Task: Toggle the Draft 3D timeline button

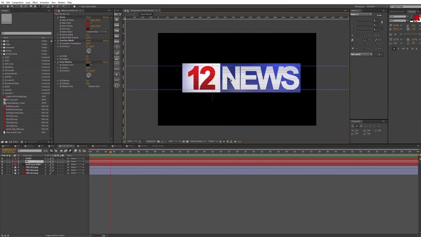Action: point(56,151)
